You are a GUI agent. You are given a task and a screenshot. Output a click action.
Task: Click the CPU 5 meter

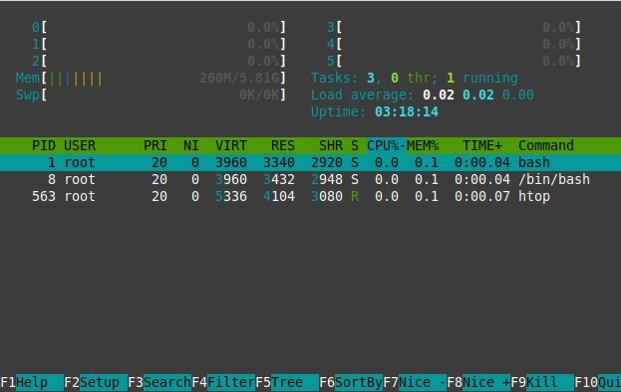[x=454, y=61]
